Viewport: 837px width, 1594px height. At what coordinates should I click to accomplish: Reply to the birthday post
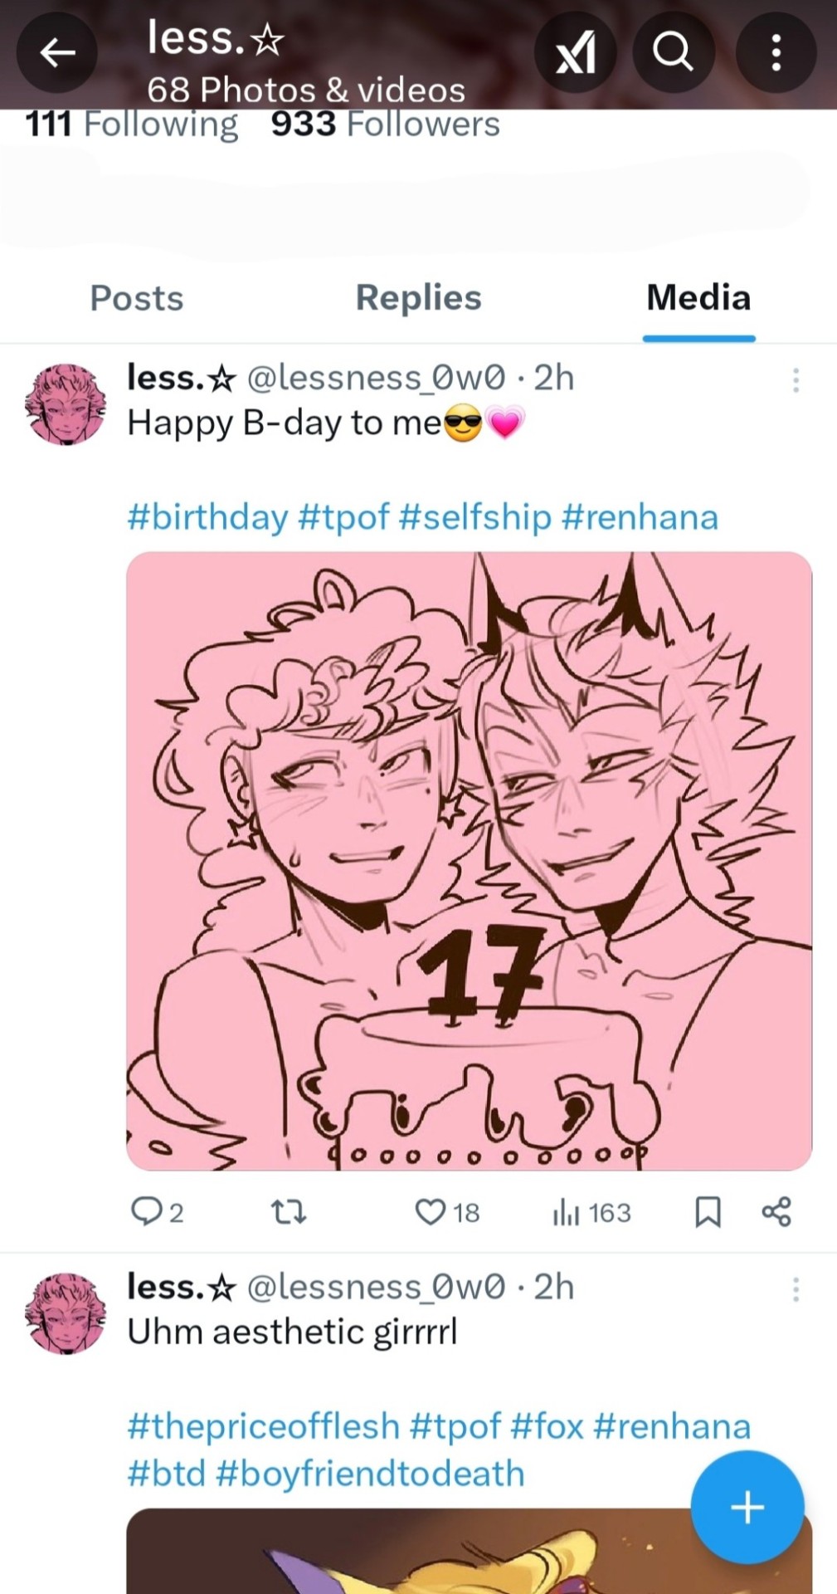coord(157,1212)
